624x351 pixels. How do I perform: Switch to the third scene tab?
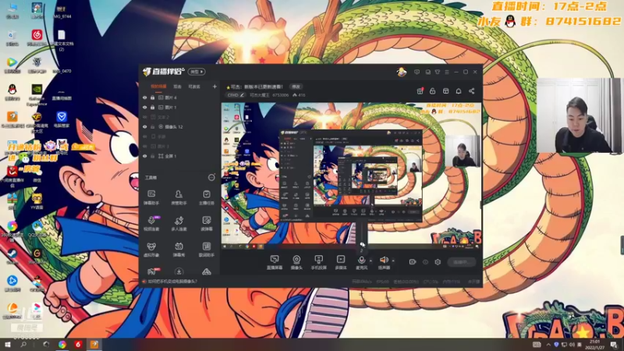click(194, 87)
